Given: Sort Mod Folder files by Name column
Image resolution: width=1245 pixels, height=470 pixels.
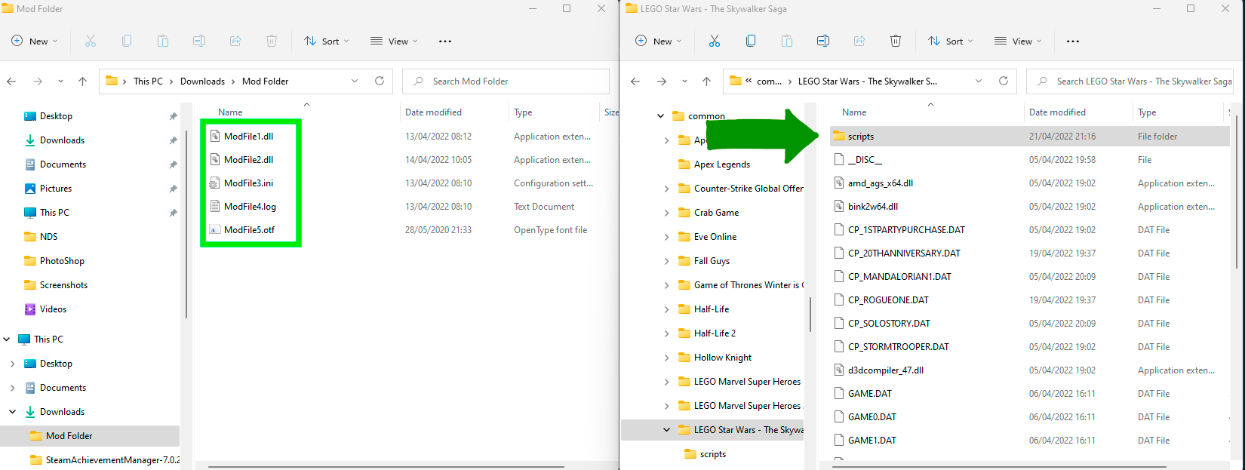Looking at the screenshot, I should (x=230, y=112).
